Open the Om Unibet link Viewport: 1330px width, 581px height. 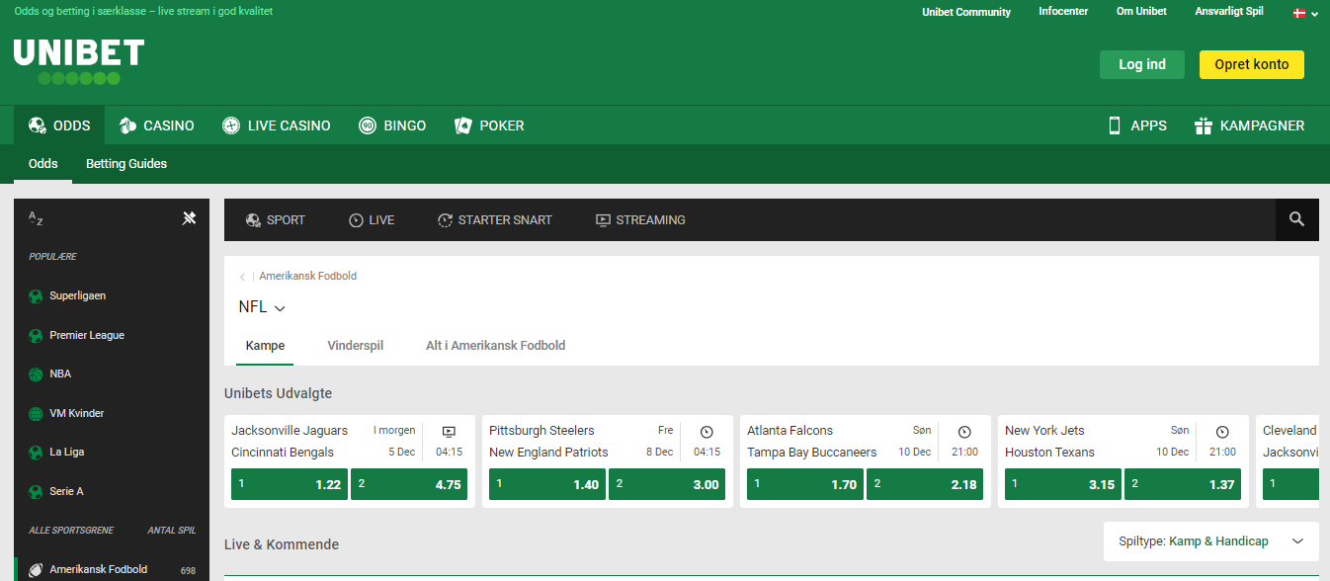tap(1141, 12)
